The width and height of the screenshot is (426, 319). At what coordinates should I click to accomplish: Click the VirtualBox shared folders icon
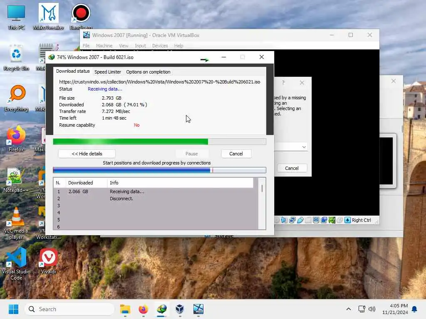308,220
